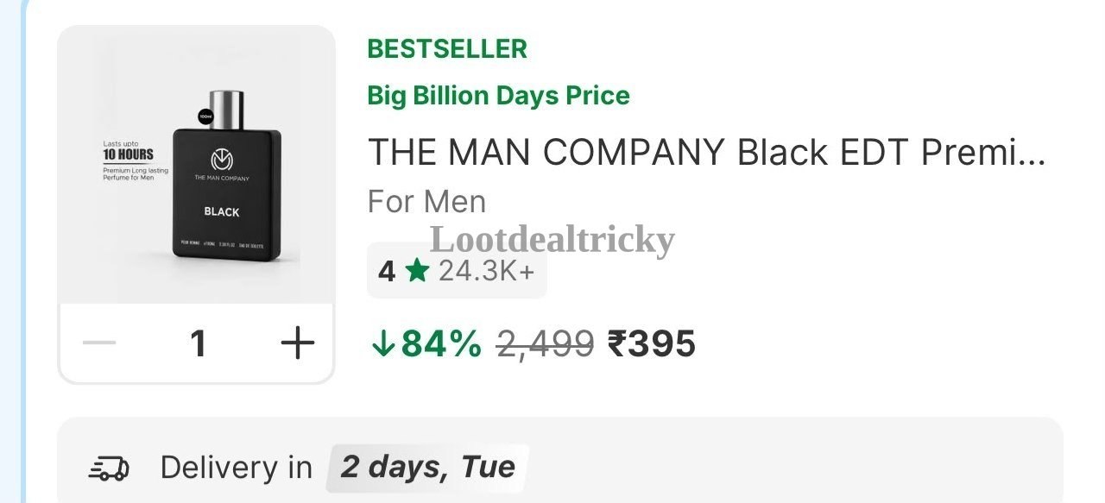
Task: Click the delivery truck icon
Action: (x=109, y=468)
